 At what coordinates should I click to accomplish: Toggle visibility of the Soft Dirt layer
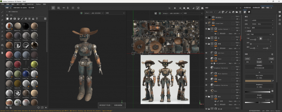(x=206, y=53)
